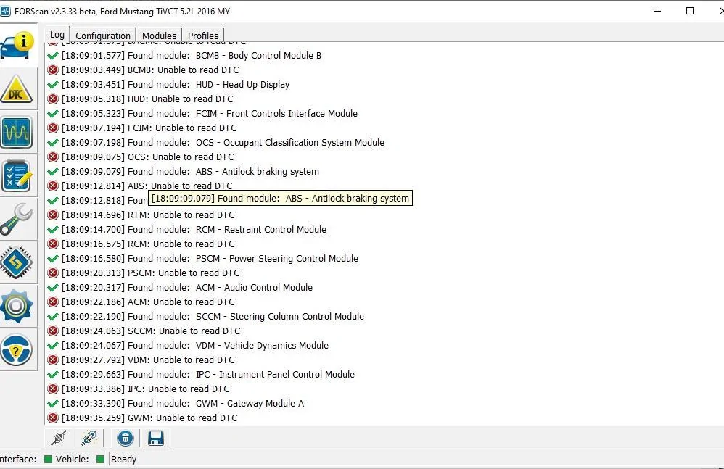Image resolution: width=724 pixels, height=469 pixels.
Task: Click the connect to vehicle plug icon
Action: [x=59, y=438]
